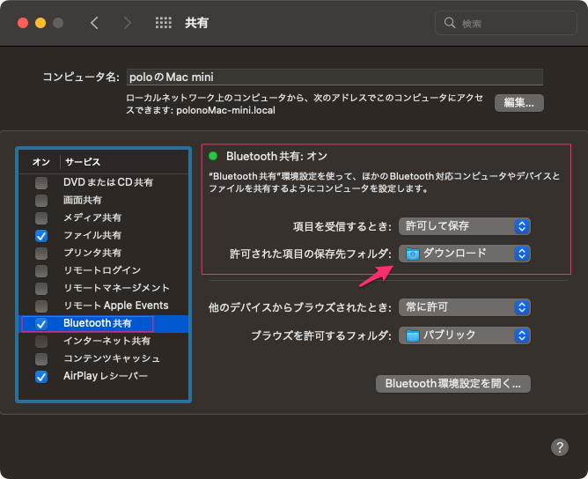Image resolution: width=588 pixels, height=479 pixels.
Task: Click the 編集... button
Action: click(518, 103)
